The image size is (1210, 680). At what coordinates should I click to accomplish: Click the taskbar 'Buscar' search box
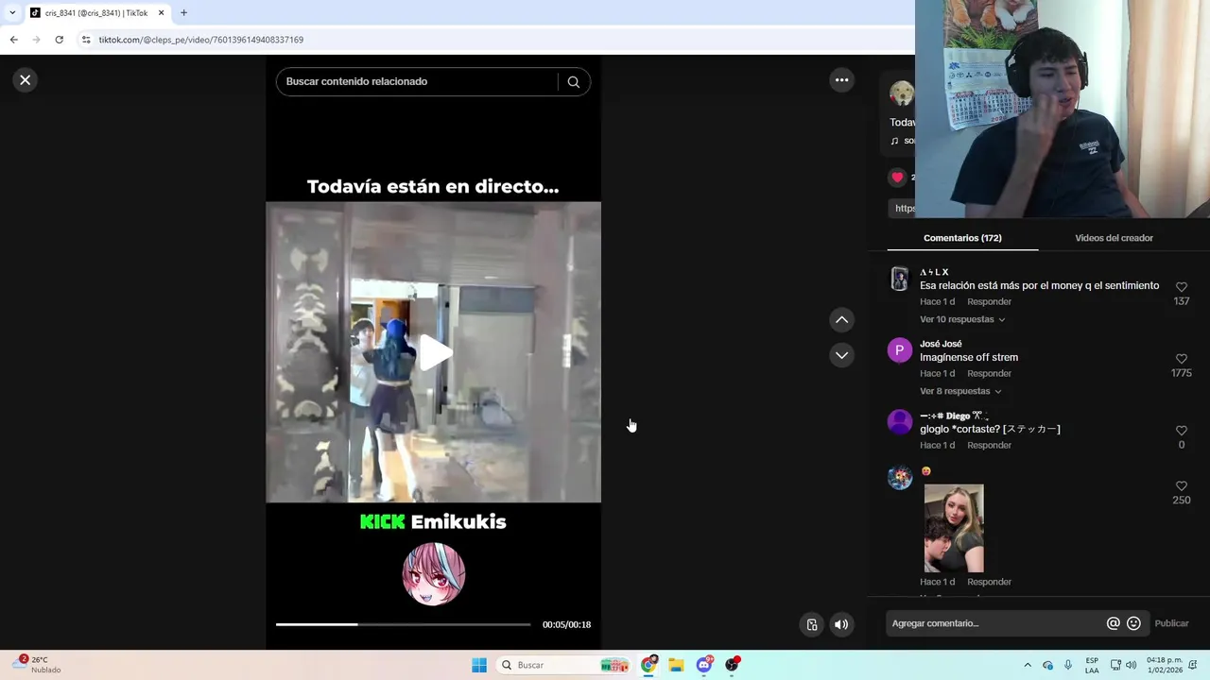click(x=564, y=665)
